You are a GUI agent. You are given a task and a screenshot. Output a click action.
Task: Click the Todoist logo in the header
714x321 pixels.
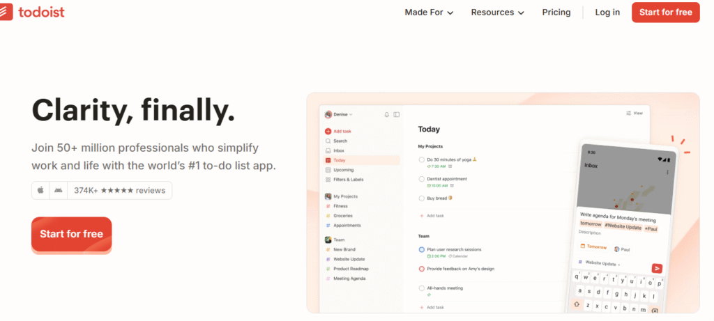(32, 12)
